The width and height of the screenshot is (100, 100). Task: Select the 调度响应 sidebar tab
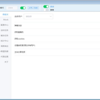click(x=5, y=46)
